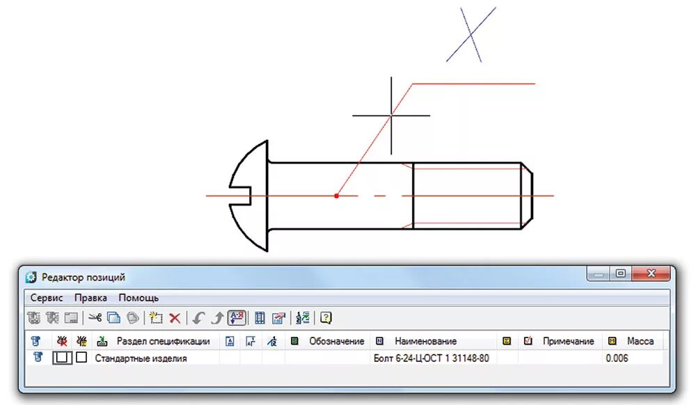696x405 pixels.
Task: Click the 1-2 renumber positions icon
Action: click(303, 317)
